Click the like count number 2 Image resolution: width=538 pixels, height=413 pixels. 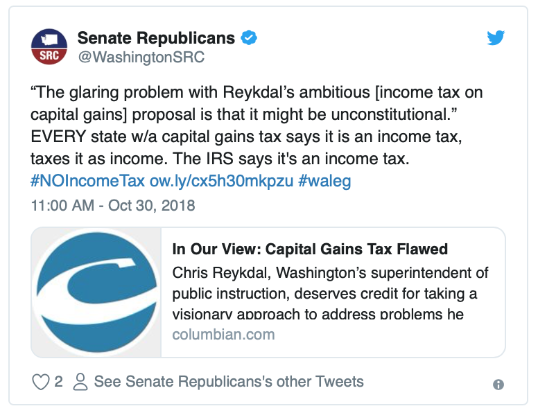pos(59,381)
